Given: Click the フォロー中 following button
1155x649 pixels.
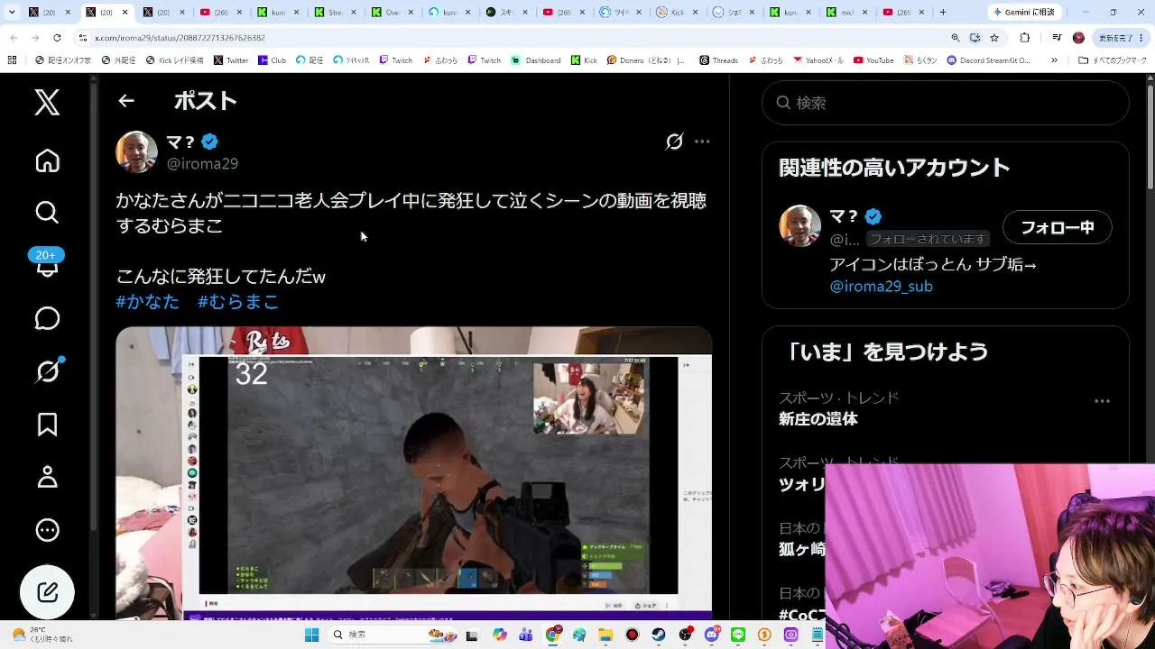Looking at the screenshot, I should [1057, 227].
